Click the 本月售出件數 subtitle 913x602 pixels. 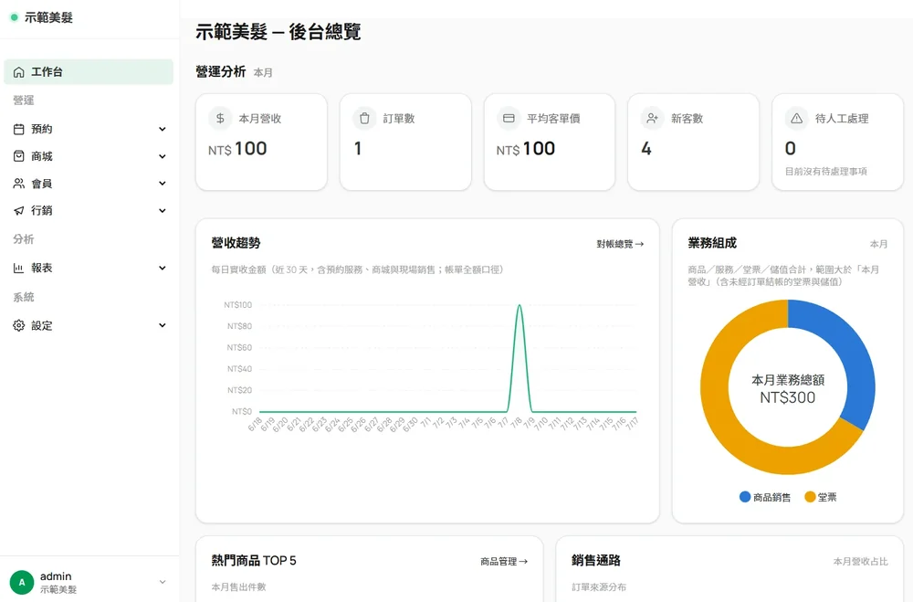pyautogui.click(x=238, y=586)
